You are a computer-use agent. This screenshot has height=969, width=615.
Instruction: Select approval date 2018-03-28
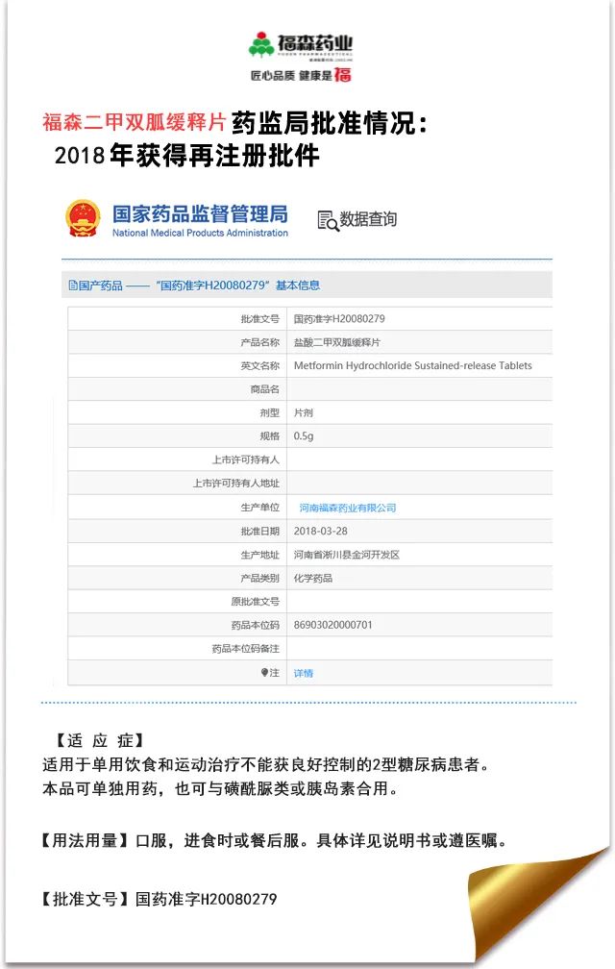click(x=320, y=531)
